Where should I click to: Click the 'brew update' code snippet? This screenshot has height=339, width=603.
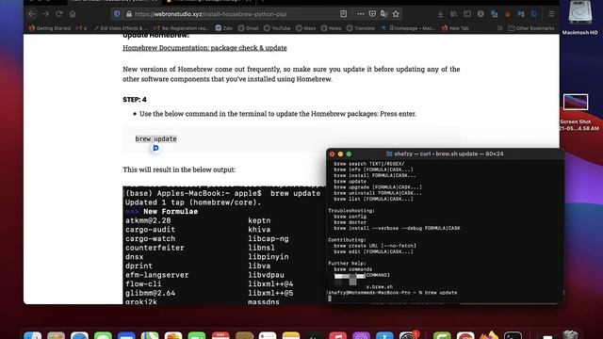(x=155, y=138)
